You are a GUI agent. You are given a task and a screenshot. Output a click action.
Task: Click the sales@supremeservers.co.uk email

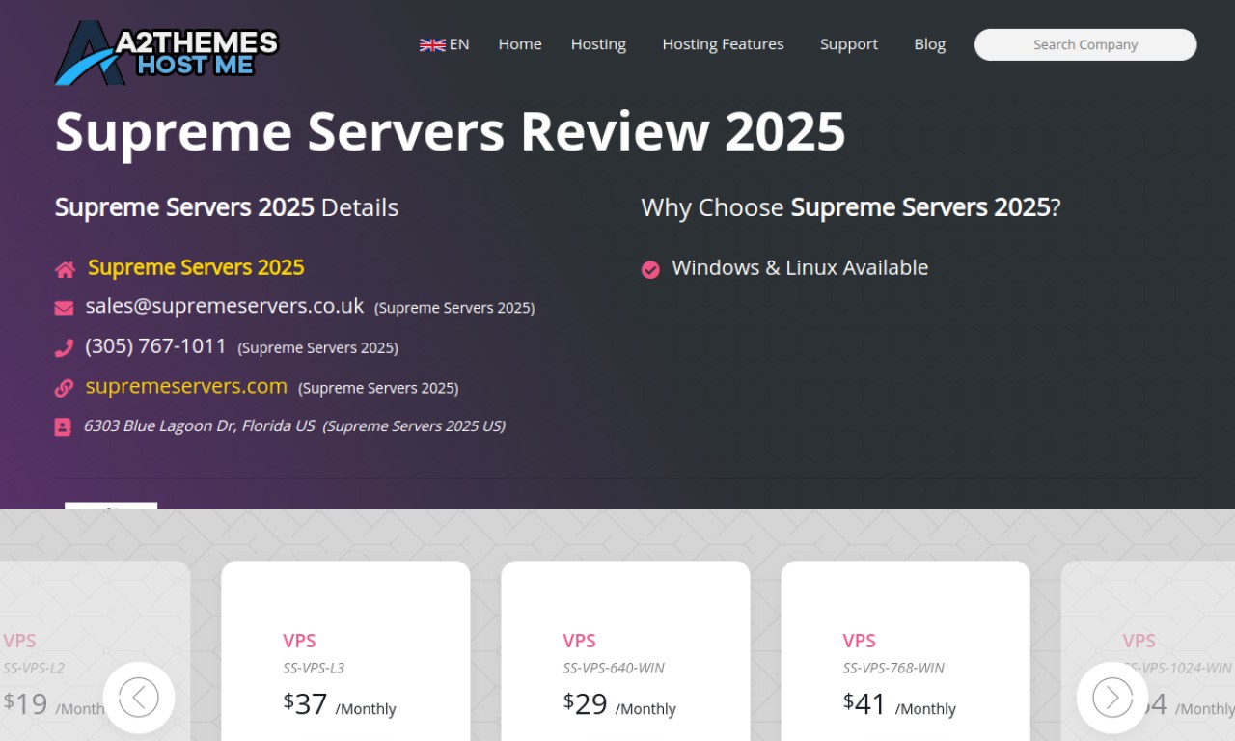[x=225, y=306]
